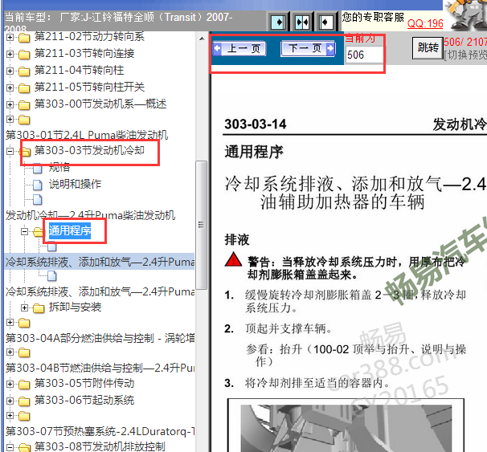
Task: Expand the 第303-04B节燃油供给与控制 node
Action: tap(10, 352)
